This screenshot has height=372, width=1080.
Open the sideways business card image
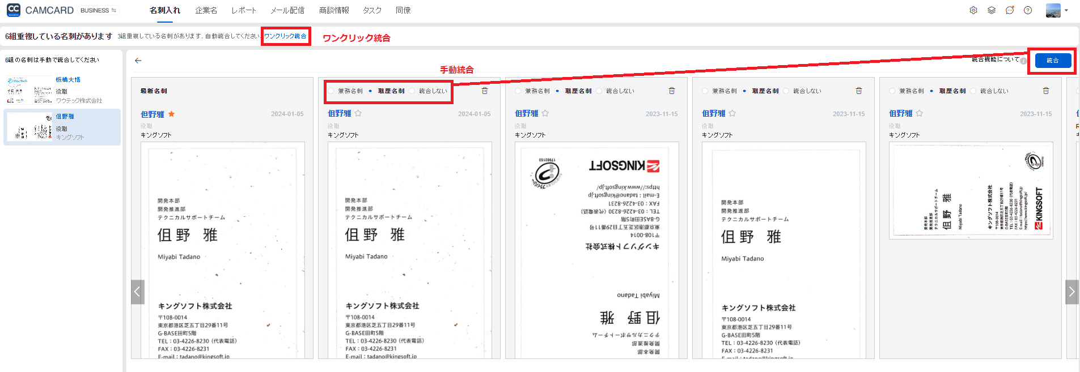971,190
